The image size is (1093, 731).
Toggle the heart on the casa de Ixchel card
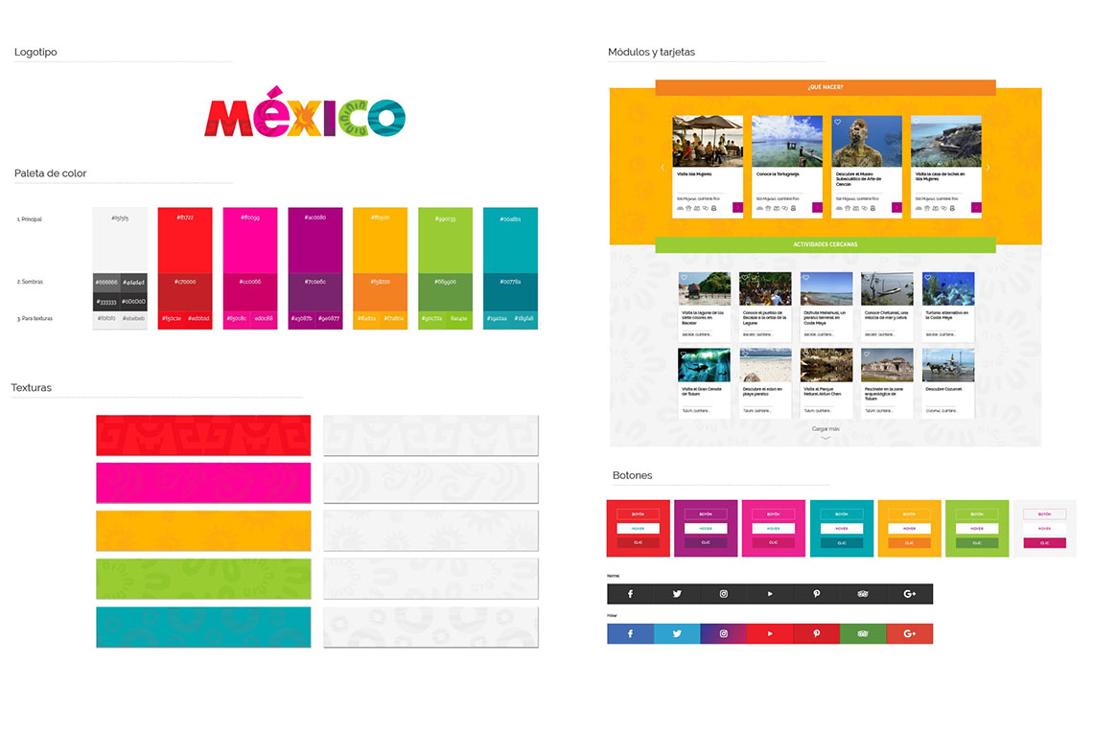click(917, 121)
